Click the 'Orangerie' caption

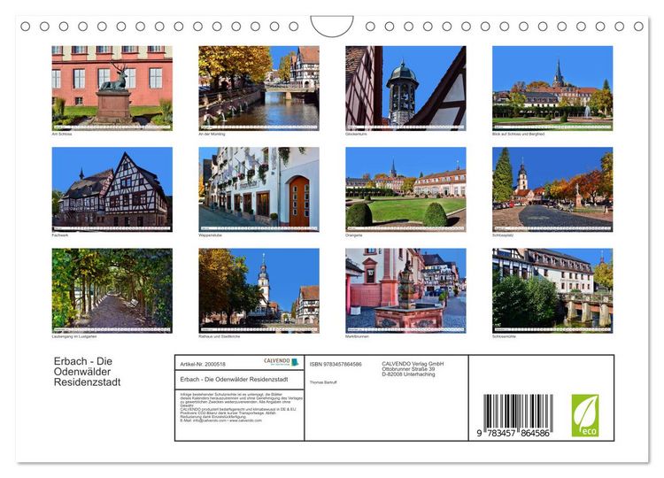(354, 235)
